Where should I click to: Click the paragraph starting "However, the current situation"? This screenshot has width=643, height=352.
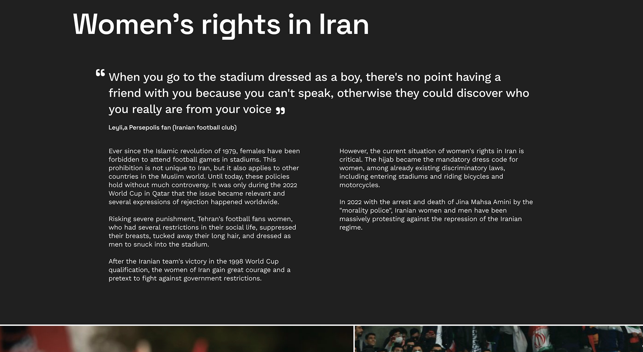pyautogui.click(x=432, y=168)
